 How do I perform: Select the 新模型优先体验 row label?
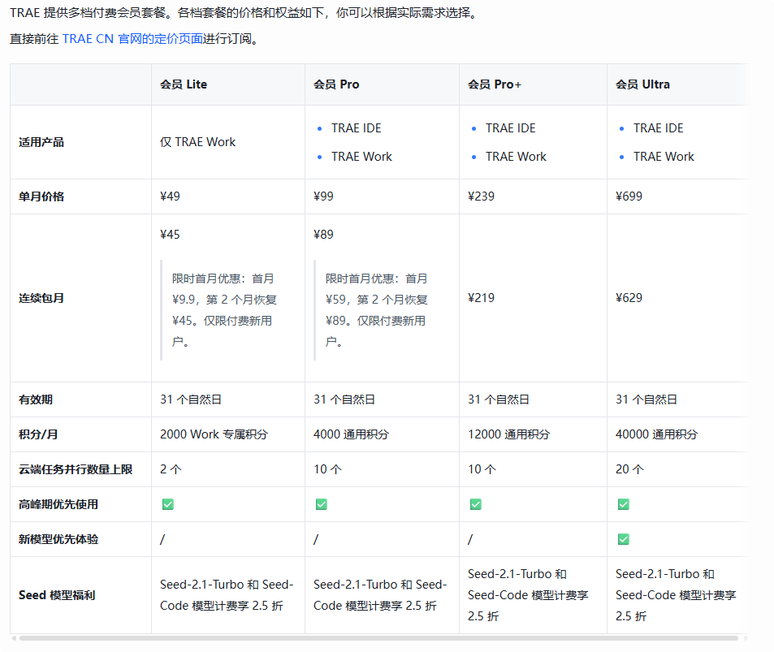pos(58,539)
